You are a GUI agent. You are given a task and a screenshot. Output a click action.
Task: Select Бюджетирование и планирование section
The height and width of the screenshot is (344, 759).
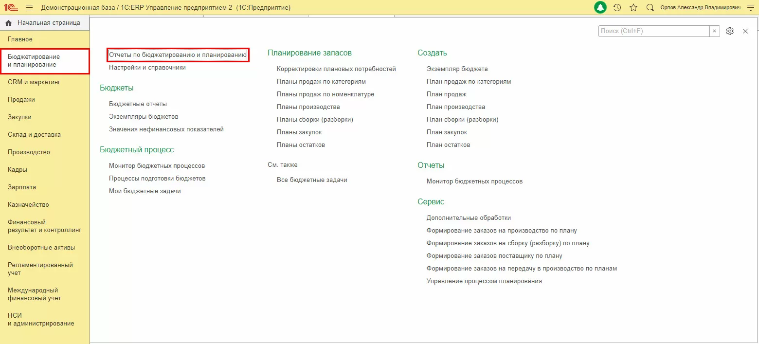pos(44,61)
